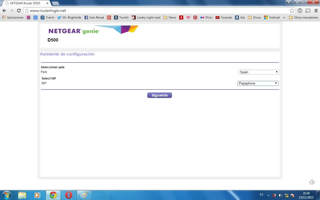Image resolution: width=320 pixels, height=200 pixels.
Task: Switch to the Chrome taskbar button
Action: point(53,195)
